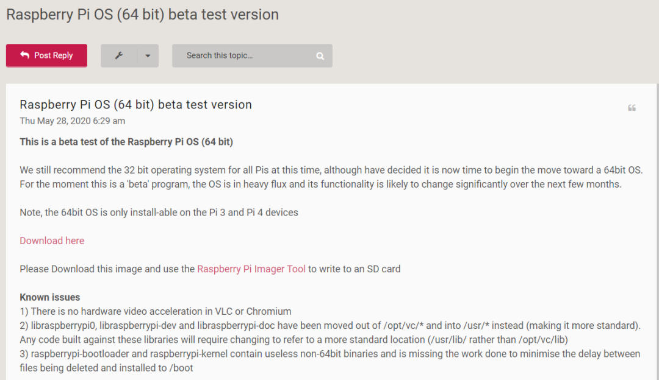Click the post timestamp Thu May 28, 2020
The height and width of the screenshot is (380, 659).
72,121
